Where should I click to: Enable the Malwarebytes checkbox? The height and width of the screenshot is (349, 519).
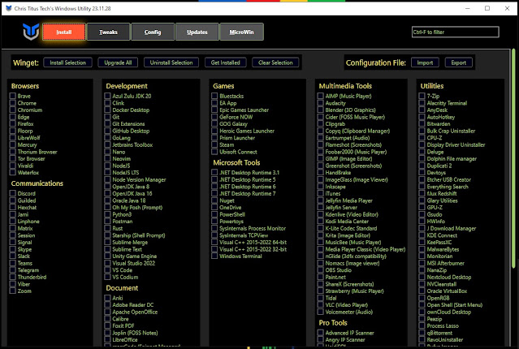click(x=422, y=249)
